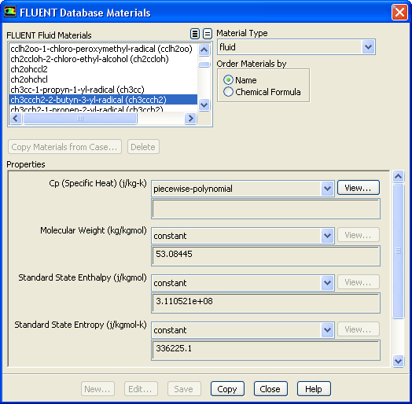Click materials list scroll up arrow
Screen dimensions: 412x404
pos(204,50)
